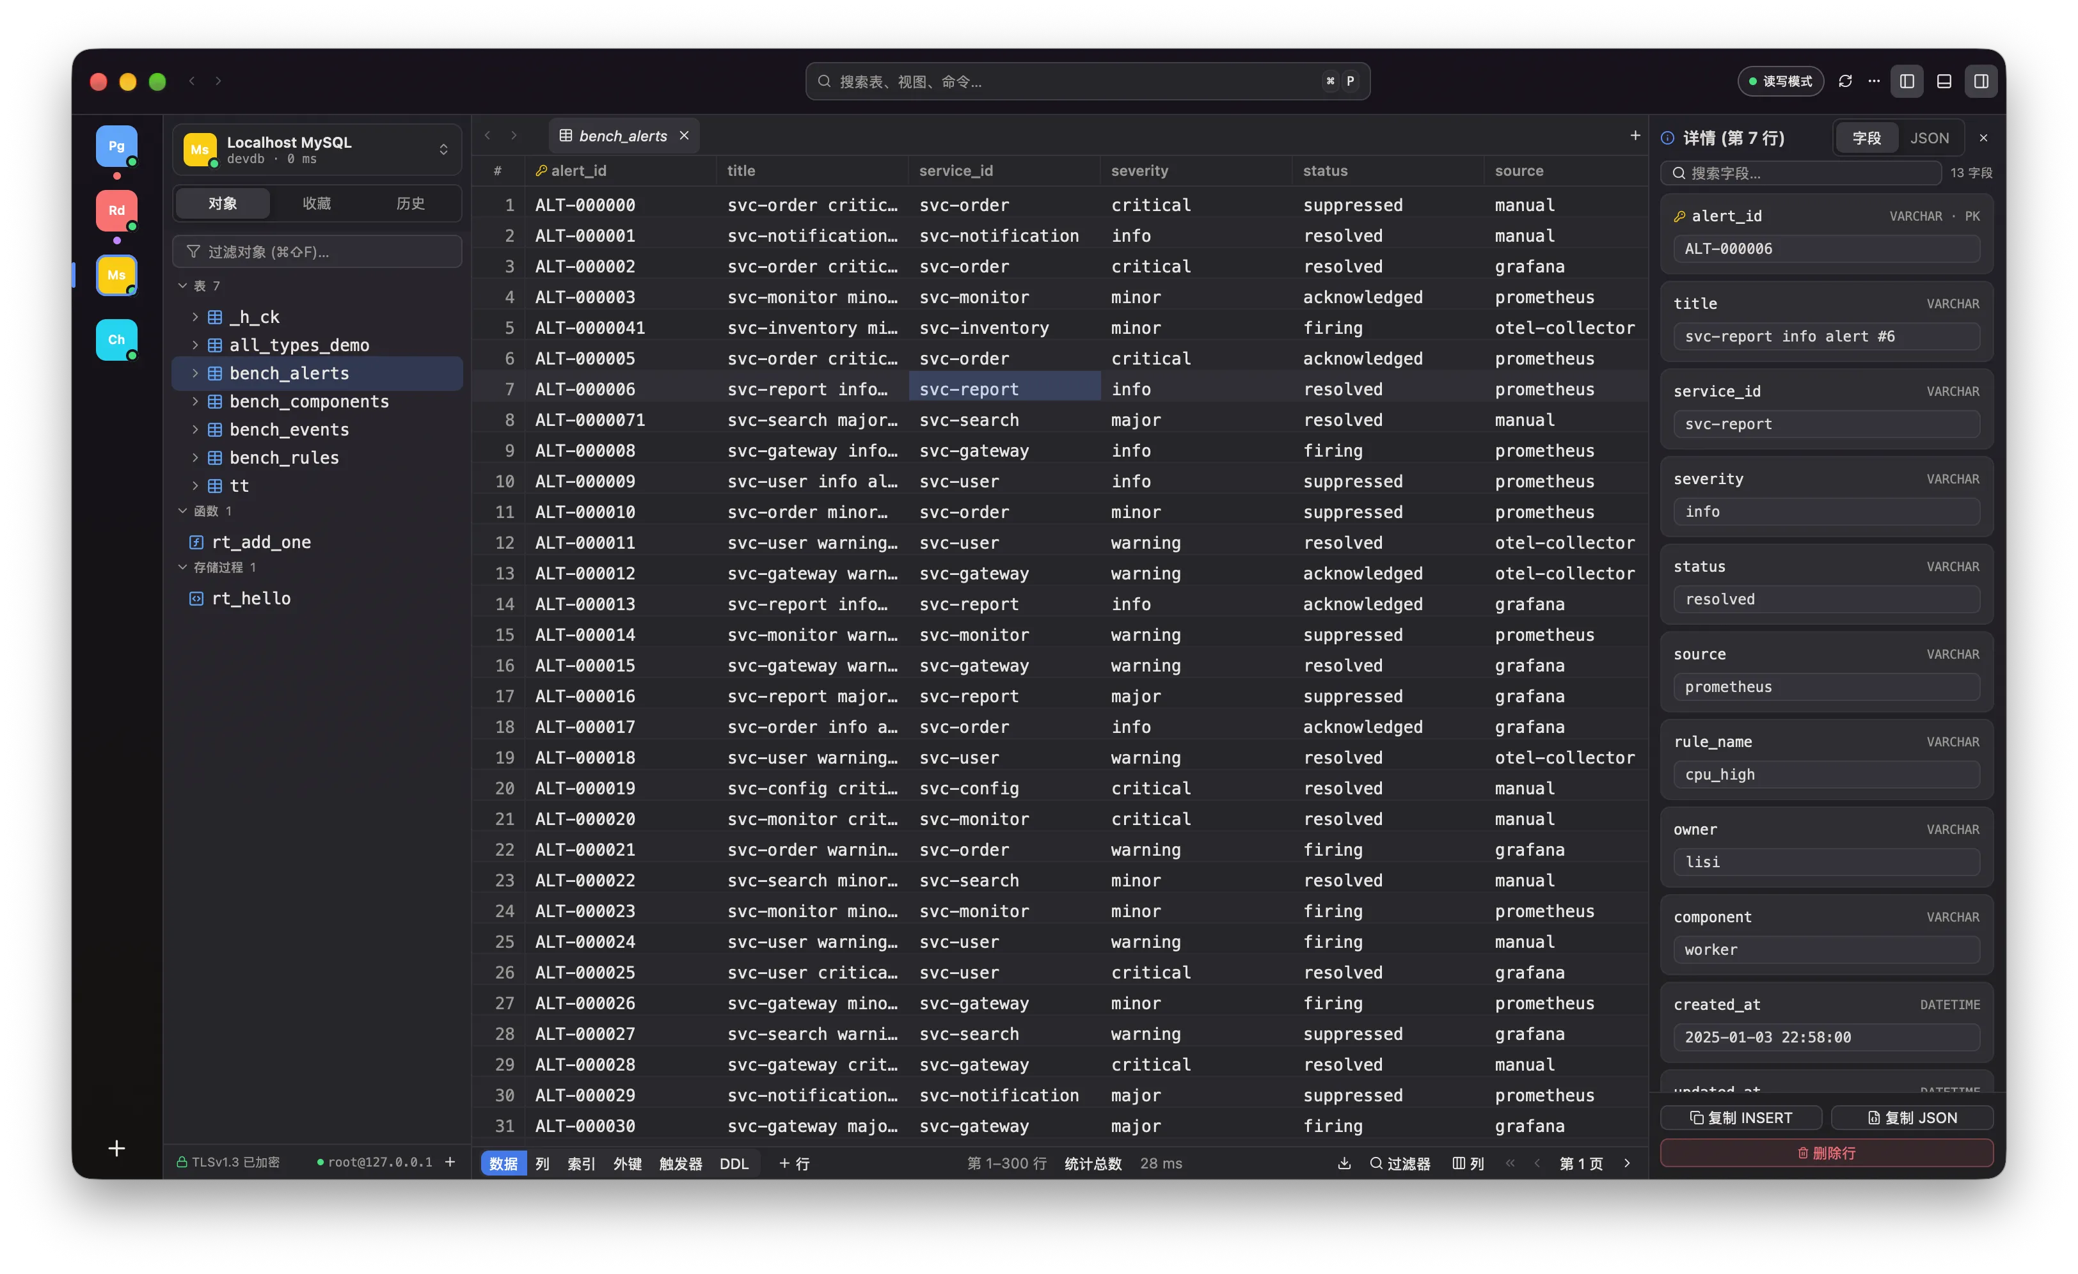Open the rt_add_one function
This screenshot has width=2078, height=1274.
coord(262,542)
